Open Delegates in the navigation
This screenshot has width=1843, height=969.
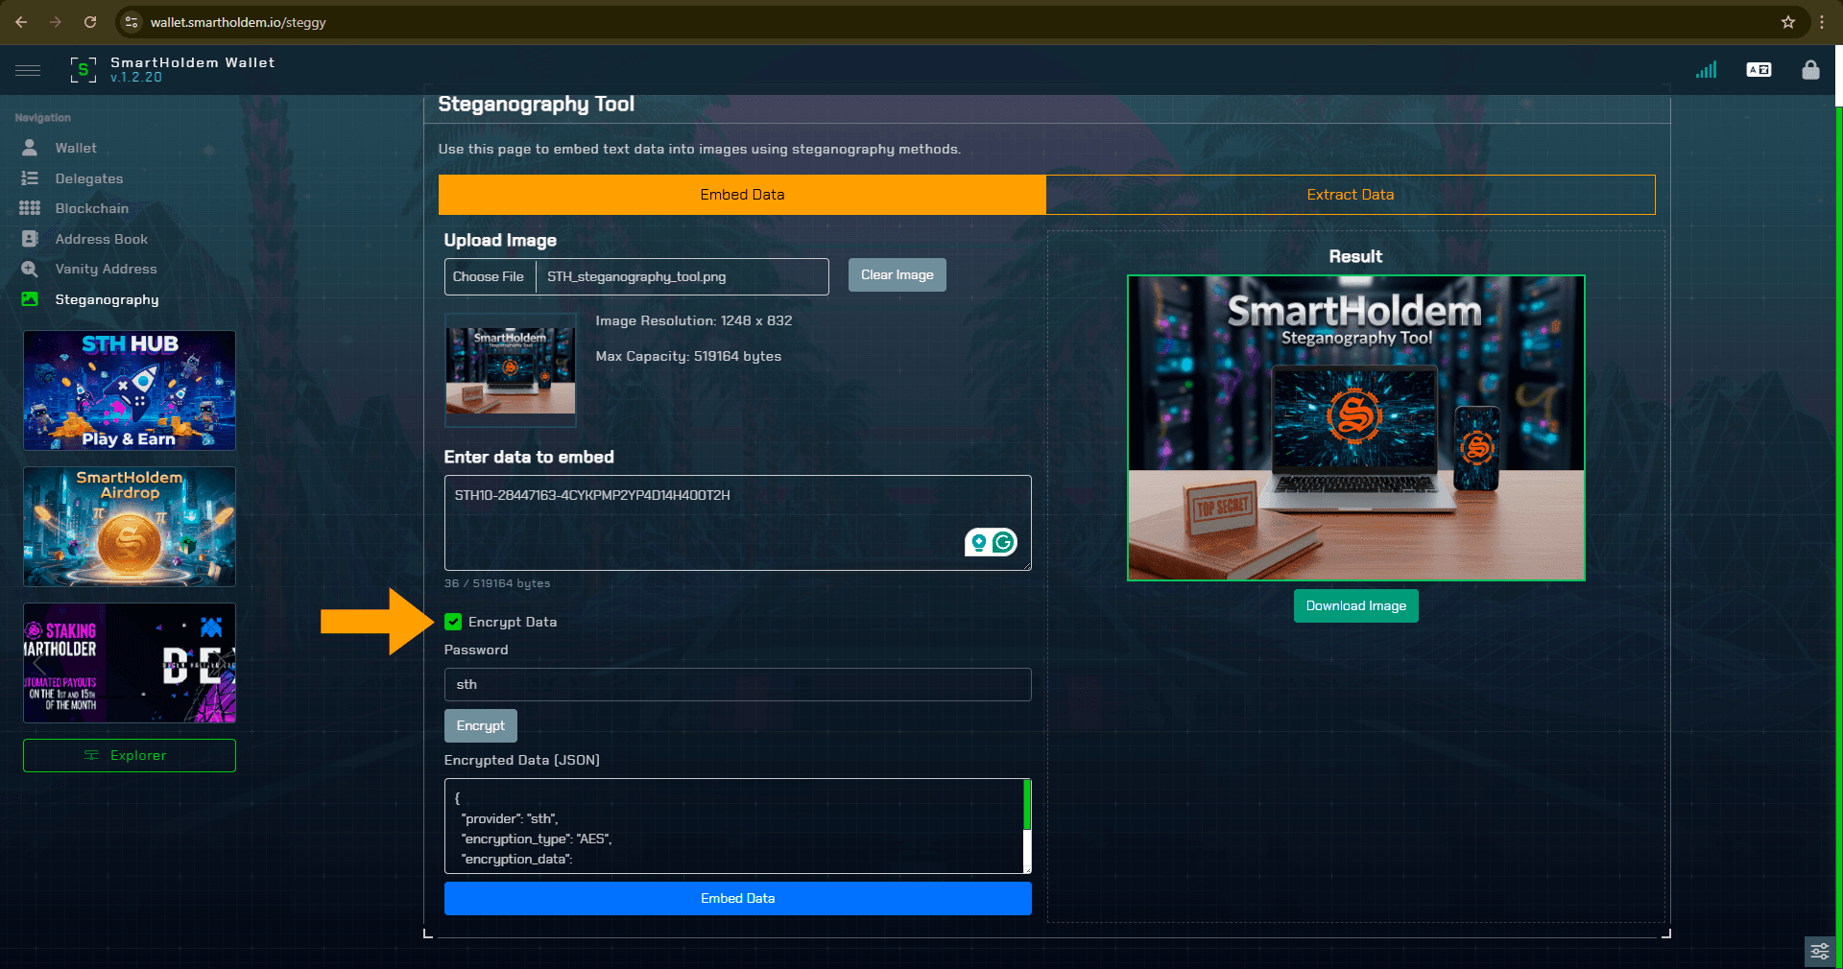pos(89,178)
